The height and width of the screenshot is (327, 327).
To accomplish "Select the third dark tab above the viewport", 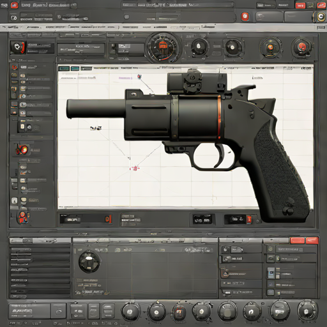I will tap(86, 68).
